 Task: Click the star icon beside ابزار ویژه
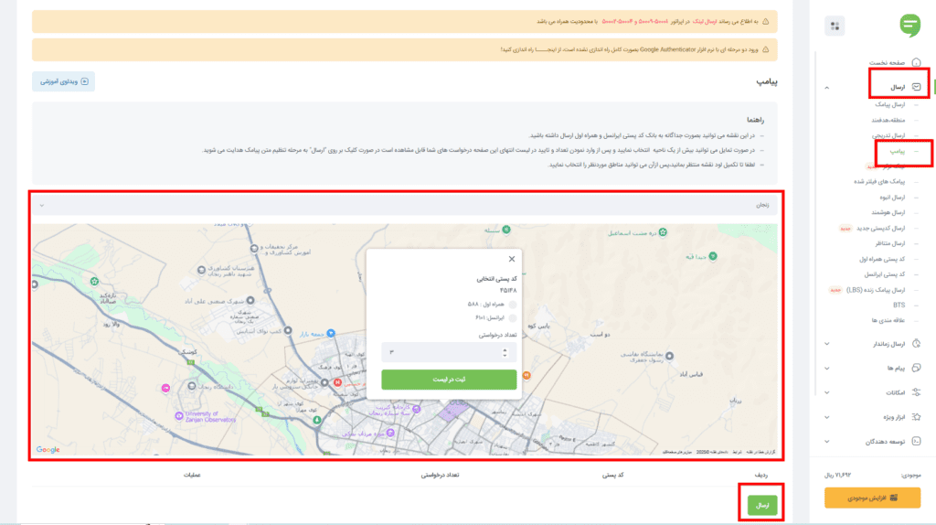click(916, 417)
